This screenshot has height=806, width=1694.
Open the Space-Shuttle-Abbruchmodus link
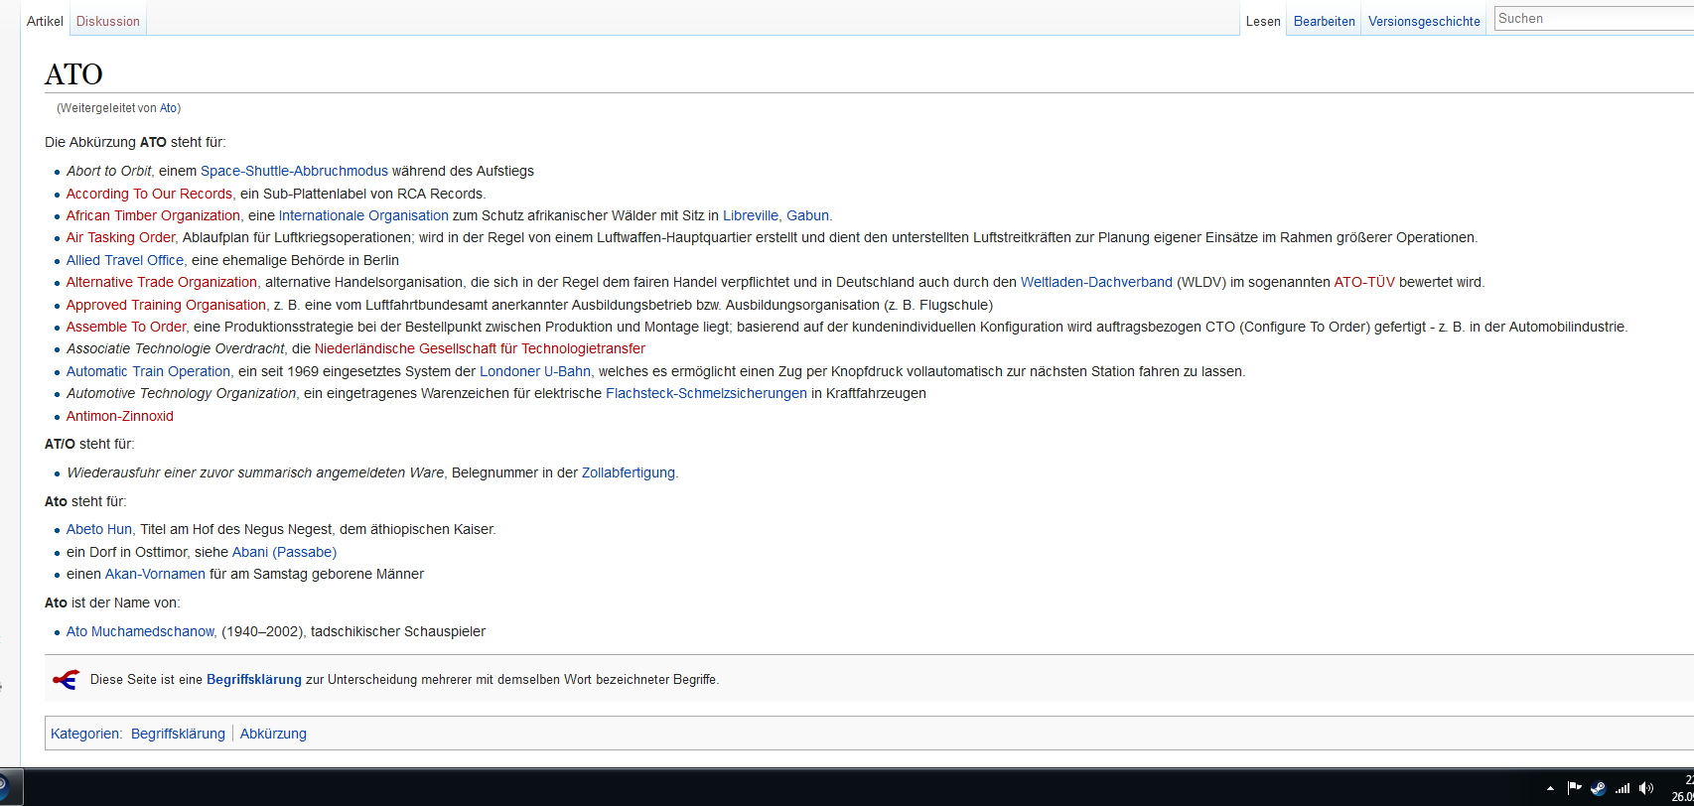pos(294,171)
